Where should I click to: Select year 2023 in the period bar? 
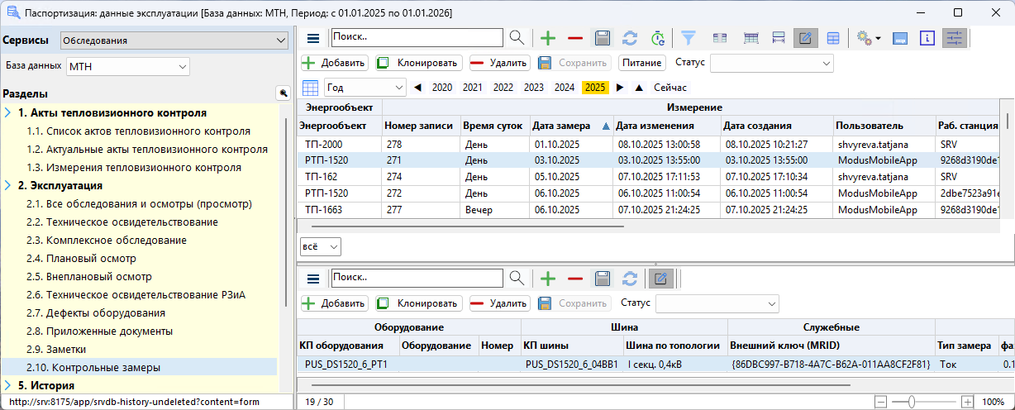coord(533,88)
